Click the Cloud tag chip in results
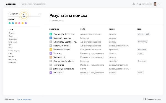Viewport: 166px width, 103px height. point(141,34)
